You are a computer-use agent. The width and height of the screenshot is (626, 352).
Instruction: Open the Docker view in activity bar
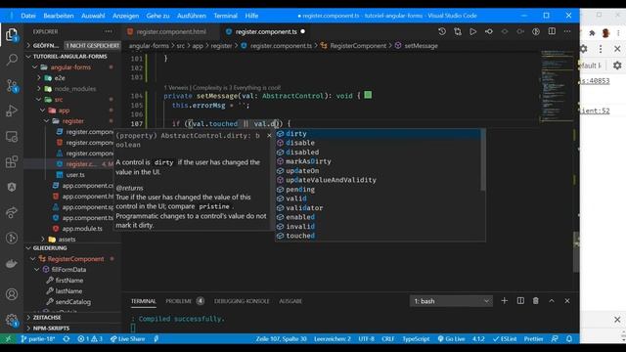point(12,263)
